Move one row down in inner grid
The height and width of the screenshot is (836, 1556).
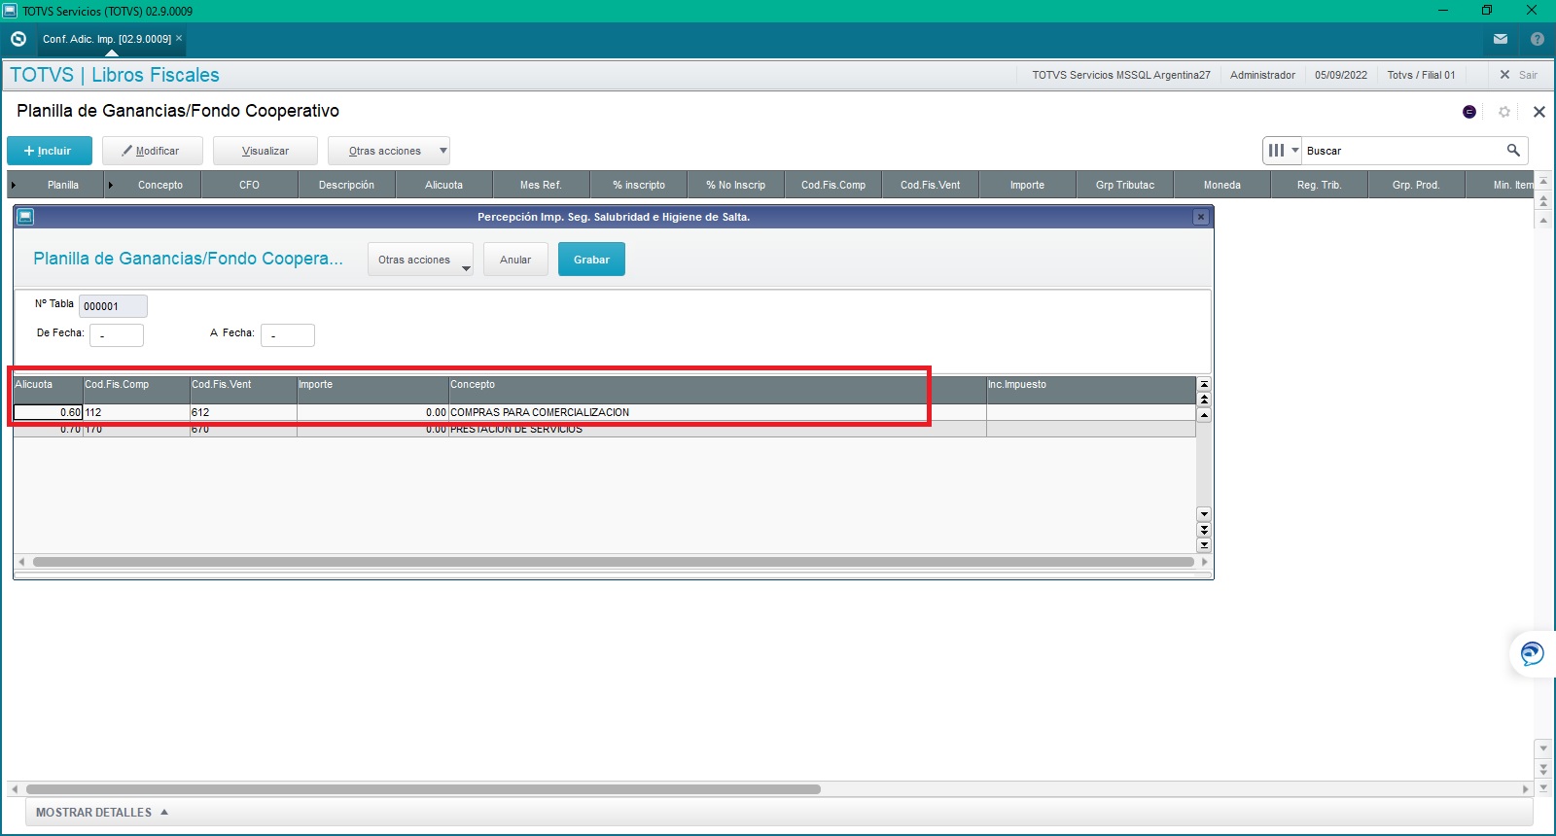click(1204, 514)
